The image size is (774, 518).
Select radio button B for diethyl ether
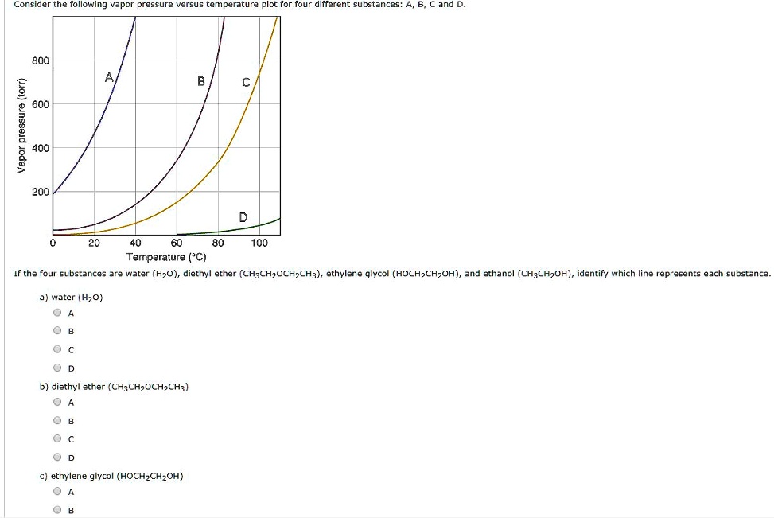[x=57, y=420]
